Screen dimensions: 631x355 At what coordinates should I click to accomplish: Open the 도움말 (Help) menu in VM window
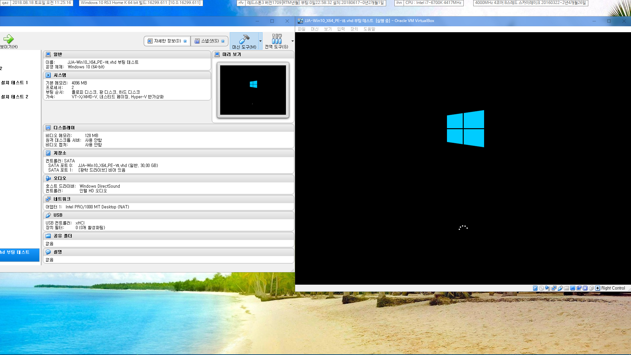[369, 29]
